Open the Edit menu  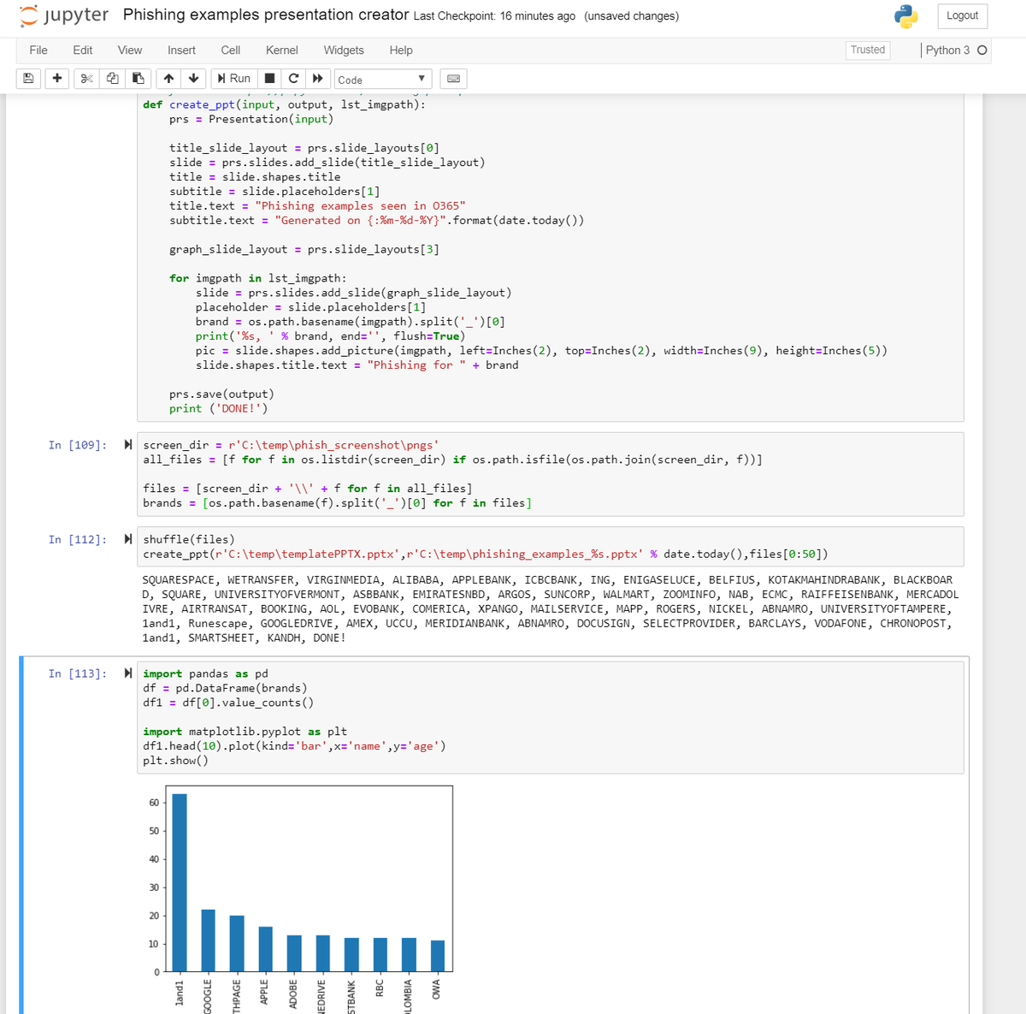pos(83,50)
